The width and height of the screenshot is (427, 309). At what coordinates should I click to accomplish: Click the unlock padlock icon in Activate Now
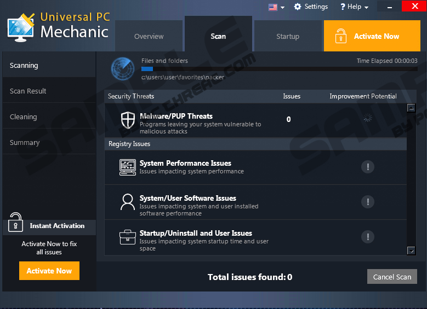click(x=340, y=36)
